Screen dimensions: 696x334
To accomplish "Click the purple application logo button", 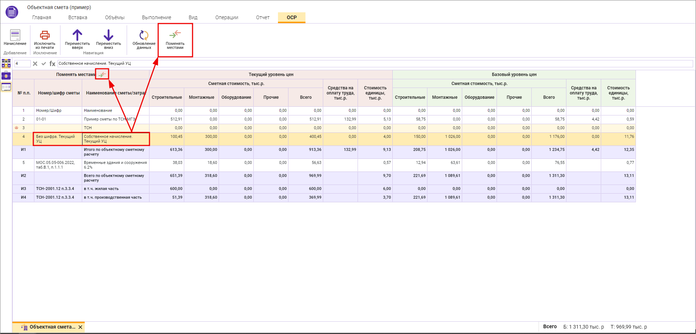I will point(12,12).
